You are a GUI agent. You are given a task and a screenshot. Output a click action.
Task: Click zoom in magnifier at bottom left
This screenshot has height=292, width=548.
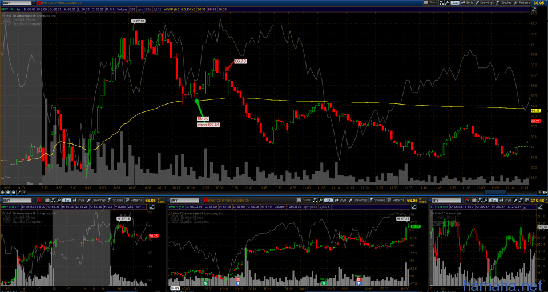point(8,193)
